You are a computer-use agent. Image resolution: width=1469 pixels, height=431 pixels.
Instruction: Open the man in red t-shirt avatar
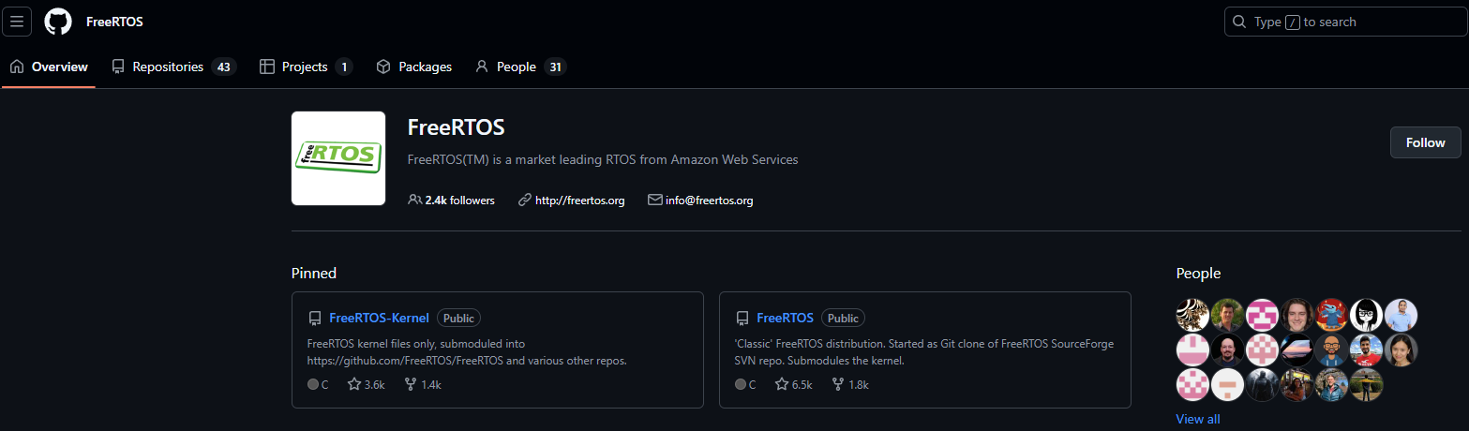tap(1367, 349)
